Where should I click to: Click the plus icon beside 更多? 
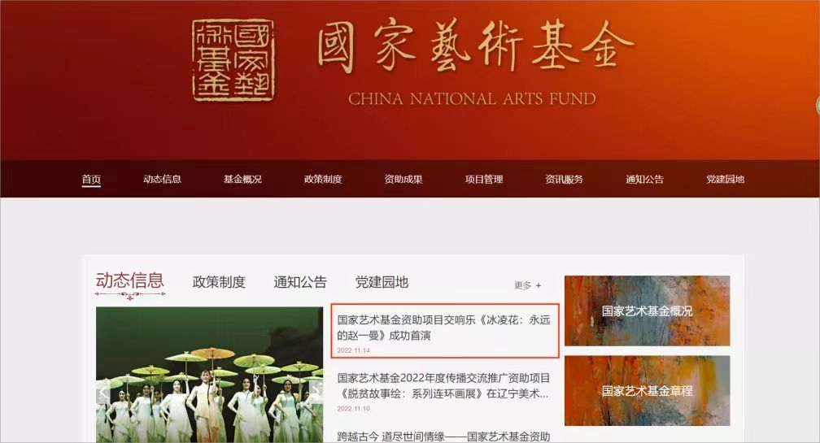coord(539,286)
